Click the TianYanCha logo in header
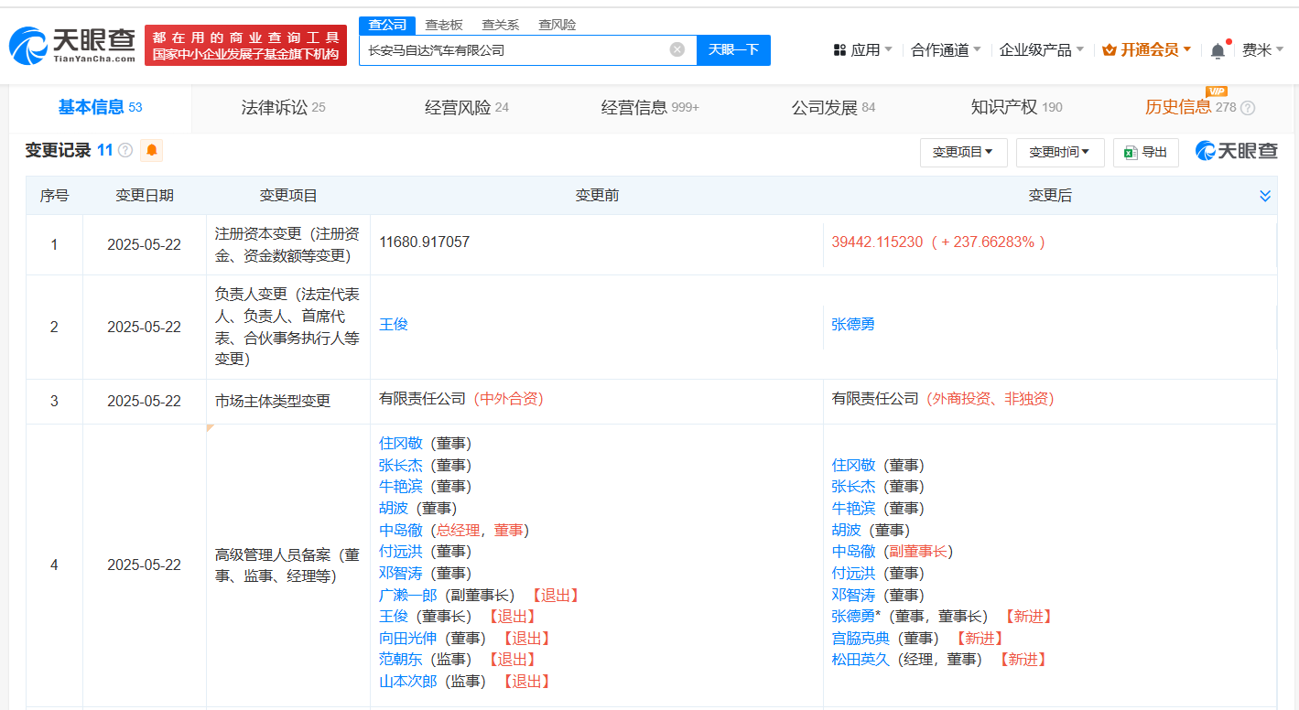This screenshot has height=710, width=1299. [73, 44]
